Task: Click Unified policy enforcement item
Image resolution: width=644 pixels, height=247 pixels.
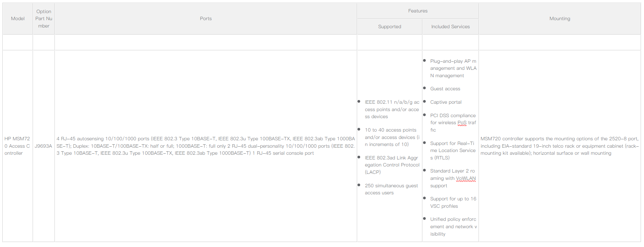Action: [x=453, y=227]
